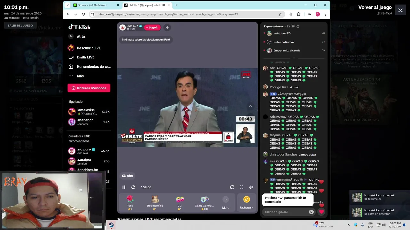The image size is (410, 230).
Task: Send the Game Controller gift
Action: point(204,203)
